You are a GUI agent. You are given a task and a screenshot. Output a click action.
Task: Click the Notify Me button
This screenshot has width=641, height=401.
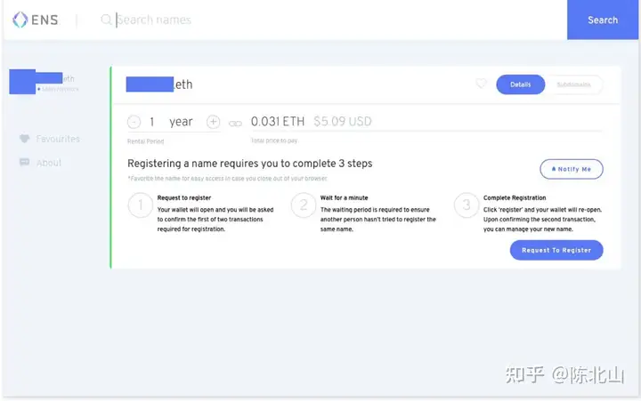pos(572,169)
